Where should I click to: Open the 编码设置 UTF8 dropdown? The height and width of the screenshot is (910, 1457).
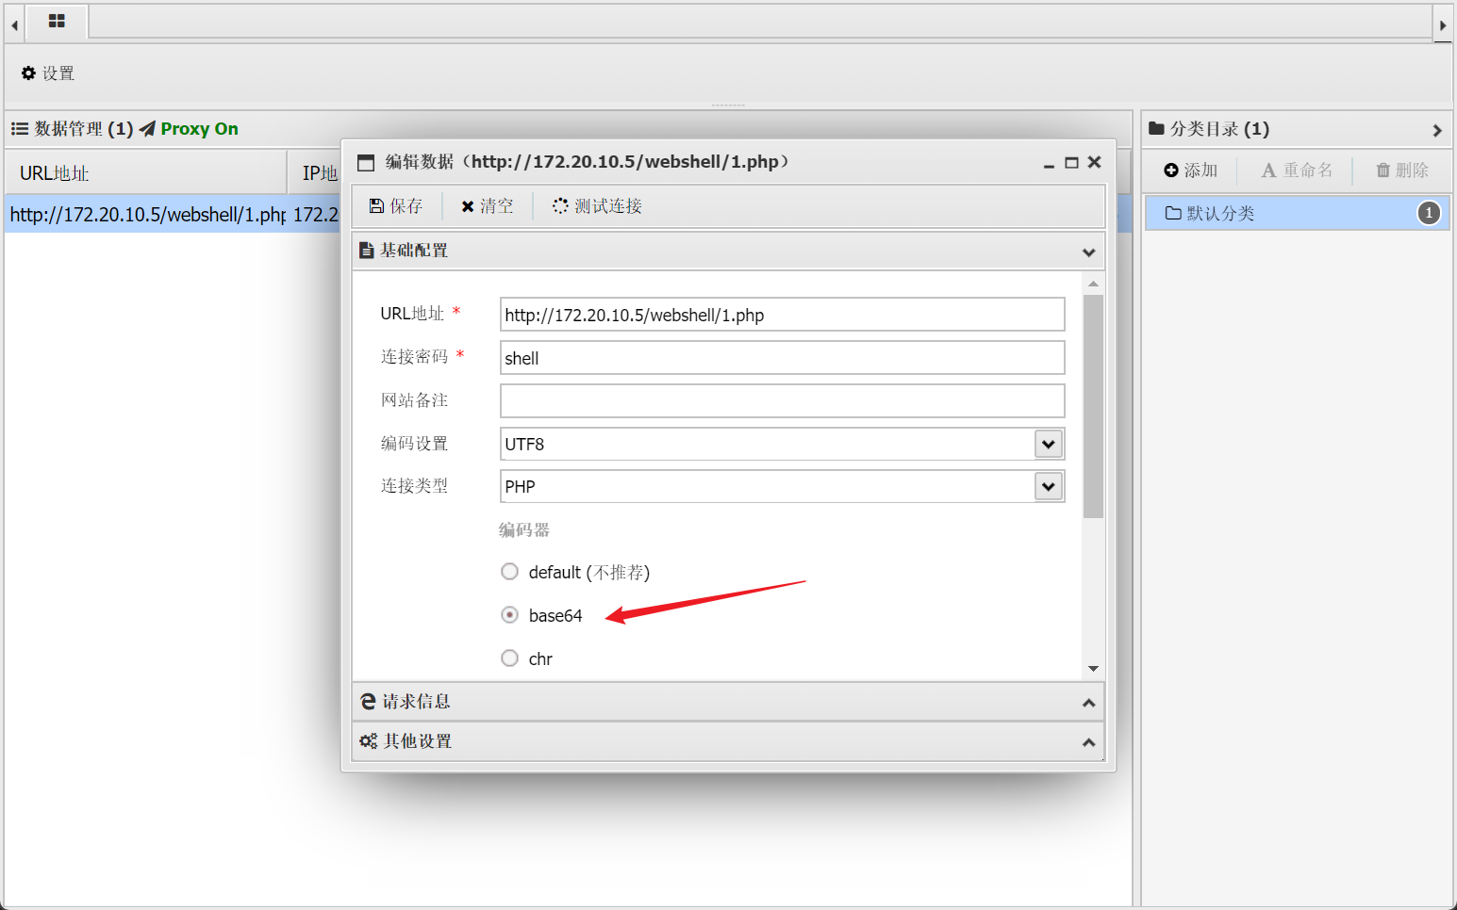(1048, 444)
